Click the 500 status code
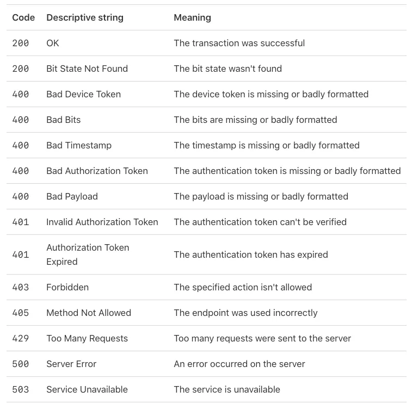The height and width of the screenshot is (410, 412). click(21, 364)
